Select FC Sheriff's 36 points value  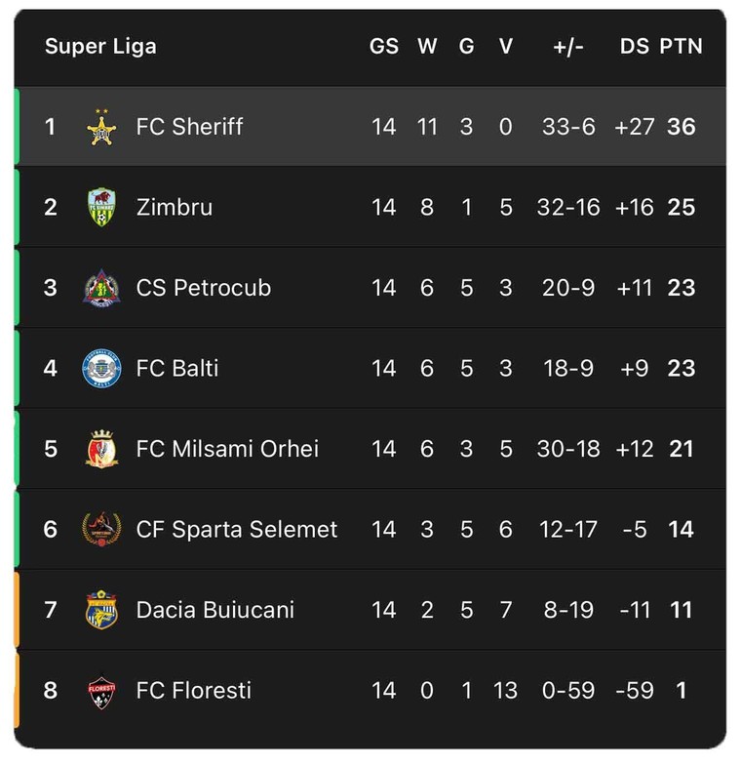click(x=681, y=127)
